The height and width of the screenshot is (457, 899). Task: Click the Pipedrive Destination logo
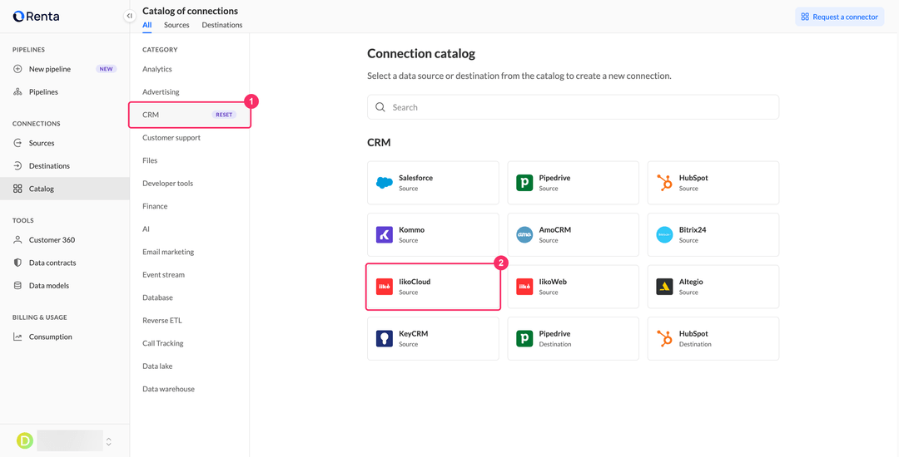[524, 339]
